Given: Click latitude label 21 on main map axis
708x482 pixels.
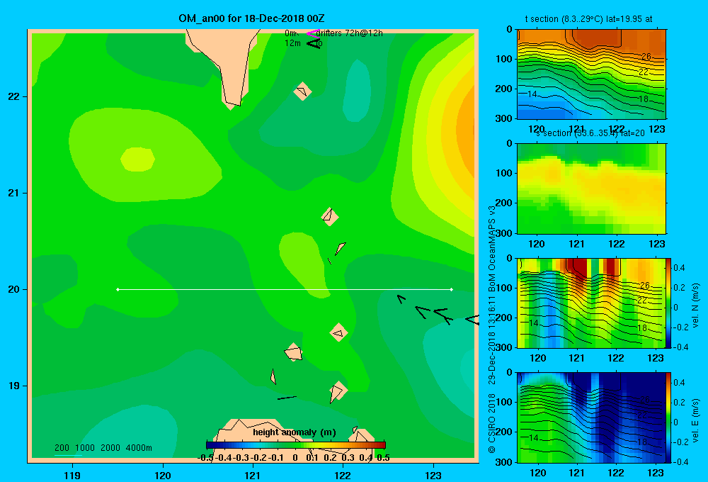Looking at the screenshot, I should (14, 193).
